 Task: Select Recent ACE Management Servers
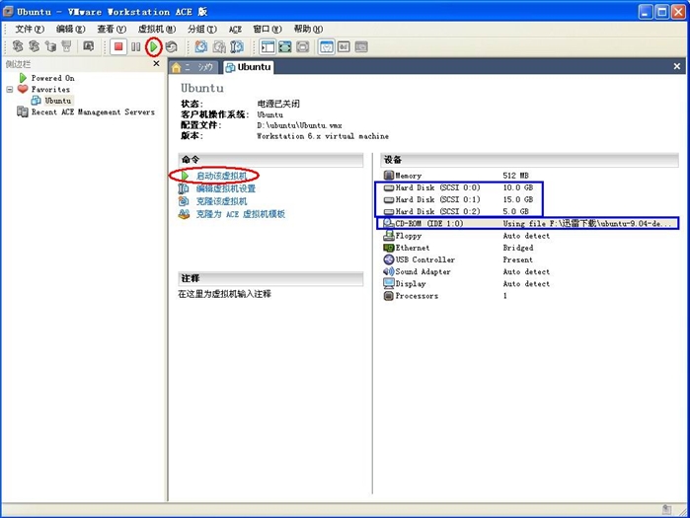click(93, 112)
